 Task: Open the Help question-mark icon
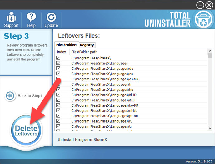(x=31, y=17)
